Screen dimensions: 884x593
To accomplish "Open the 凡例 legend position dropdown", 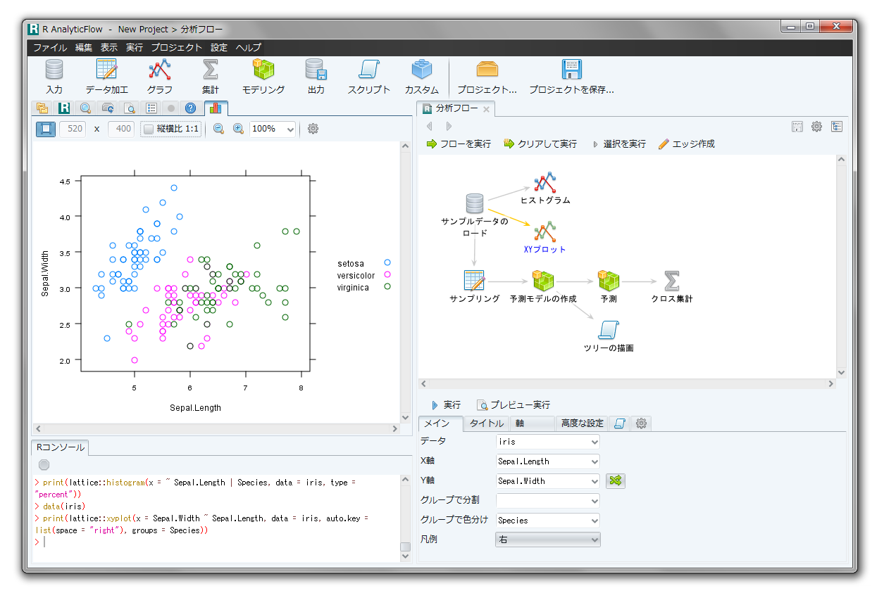I will point(548,540).
